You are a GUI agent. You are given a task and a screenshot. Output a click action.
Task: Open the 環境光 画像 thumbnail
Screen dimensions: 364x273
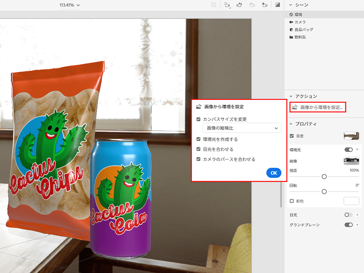pyautogui.click(x=351, y=161)
